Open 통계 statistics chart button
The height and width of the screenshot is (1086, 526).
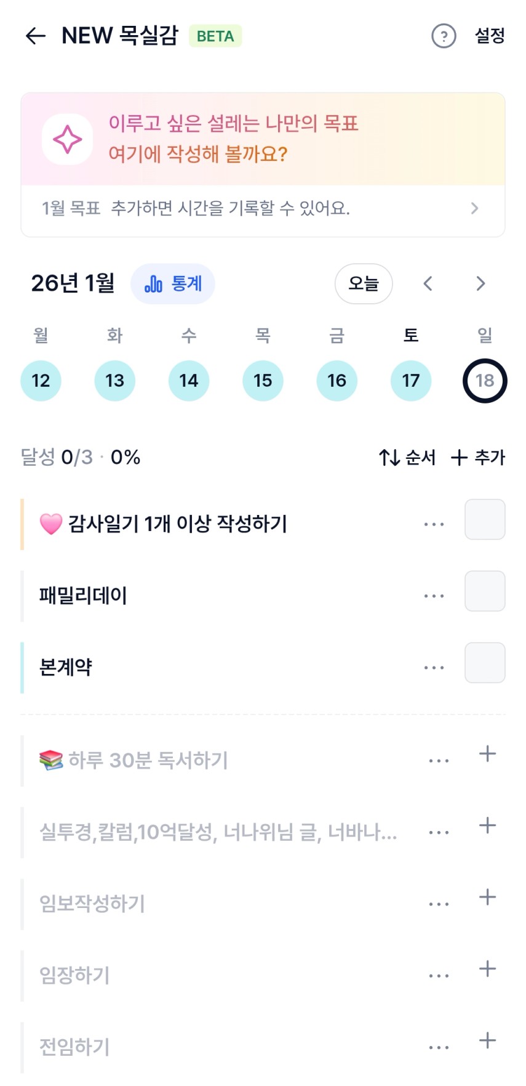[x=173, y=283]
